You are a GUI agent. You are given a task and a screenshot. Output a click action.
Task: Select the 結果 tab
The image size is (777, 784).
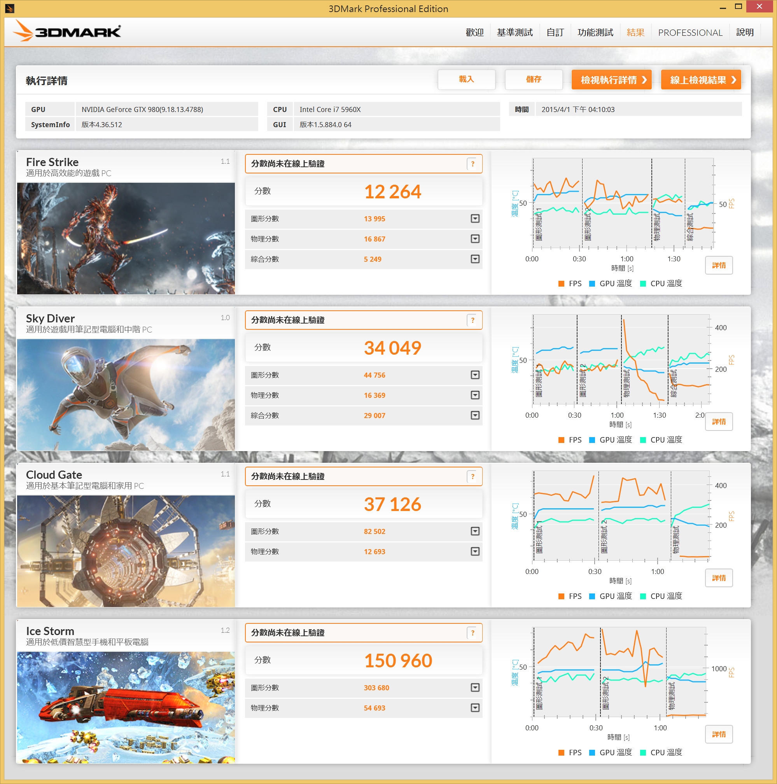click(635, 32)
